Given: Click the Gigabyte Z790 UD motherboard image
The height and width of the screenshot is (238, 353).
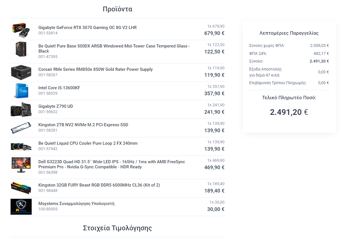Looking at the screenshot, I should (21, 109).
